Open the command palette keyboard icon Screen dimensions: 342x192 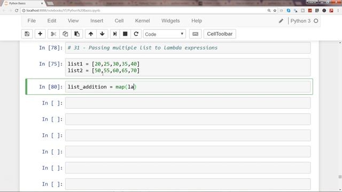[x=195, y=34]
